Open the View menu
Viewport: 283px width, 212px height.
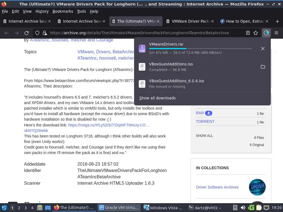(x=27, y=11)
